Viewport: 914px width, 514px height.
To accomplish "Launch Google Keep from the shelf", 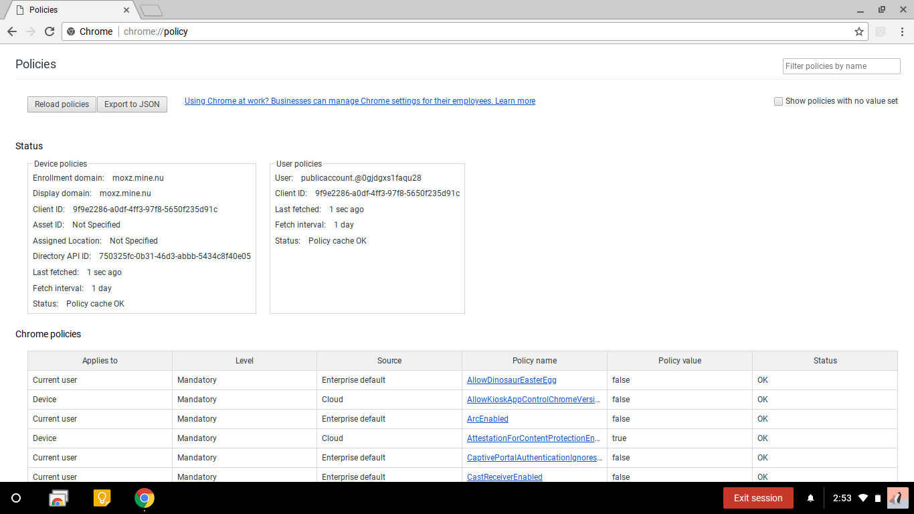I will tap(102, 498).
